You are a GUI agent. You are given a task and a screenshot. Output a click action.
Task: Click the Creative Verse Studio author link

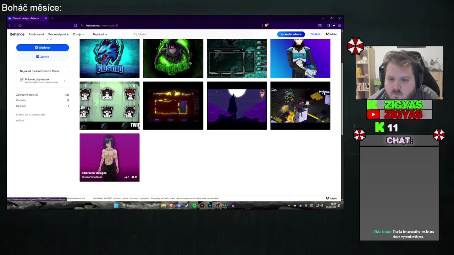click(x=92, y=177)
